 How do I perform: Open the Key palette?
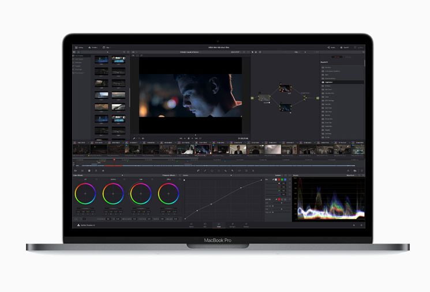[233, 171]
